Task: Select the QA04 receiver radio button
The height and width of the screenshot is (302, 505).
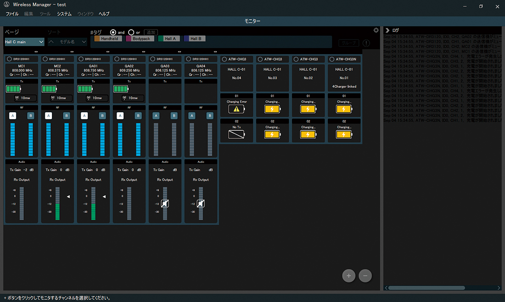Action: coord(188,59)
